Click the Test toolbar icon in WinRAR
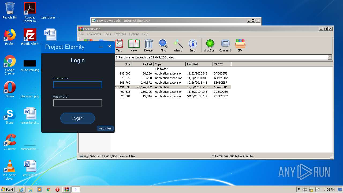This screenshot has height=193, width=343. pos(119,45)
